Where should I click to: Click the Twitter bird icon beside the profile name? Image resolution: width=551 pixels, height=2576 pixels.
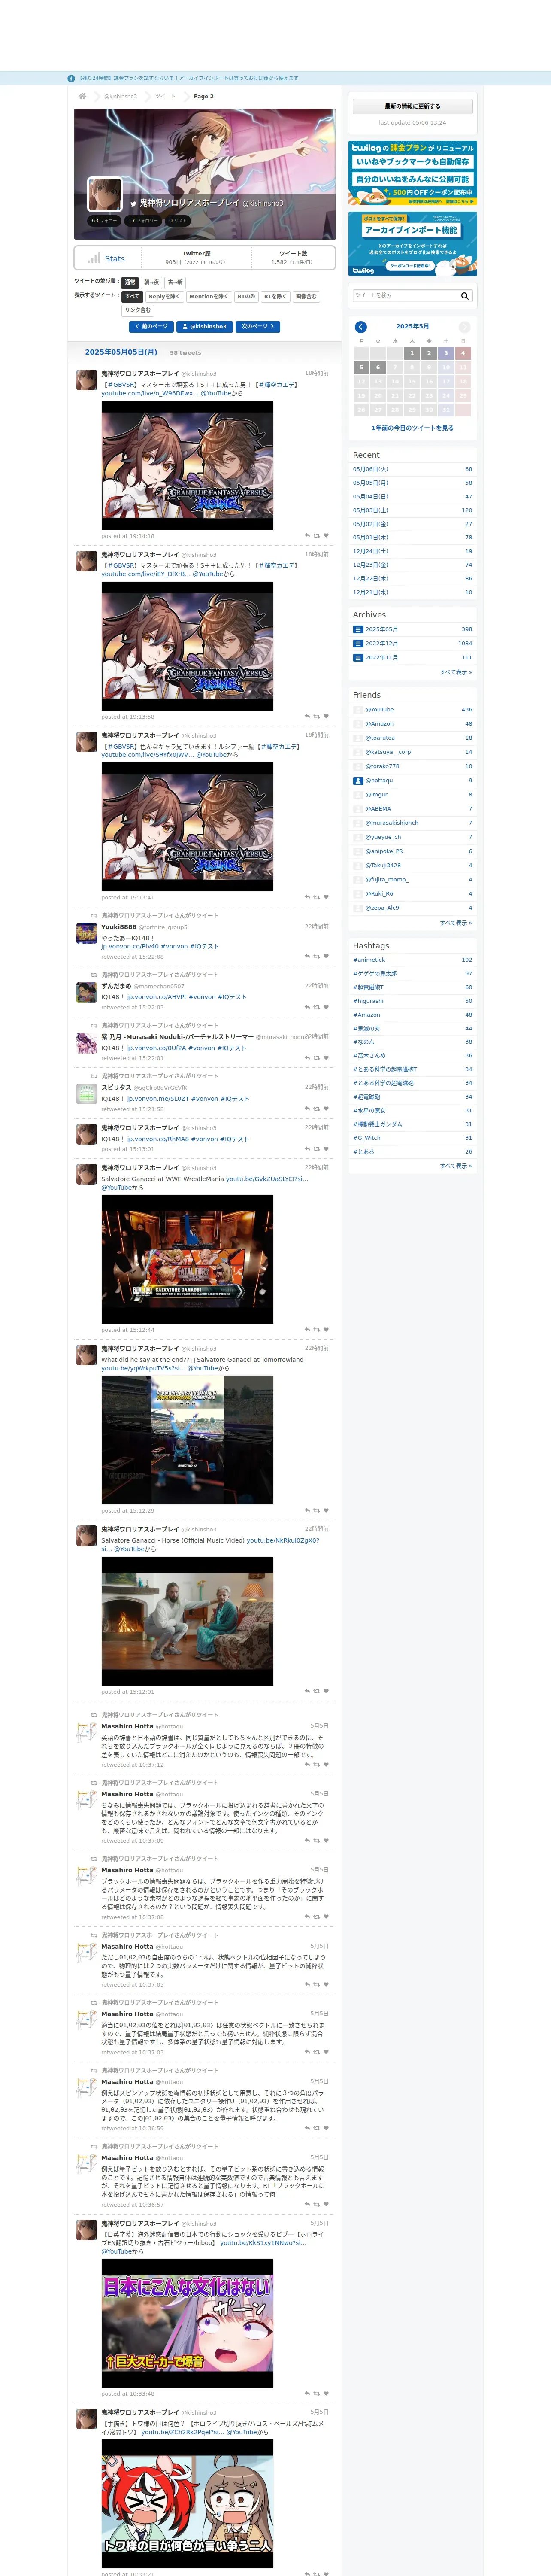133,203
